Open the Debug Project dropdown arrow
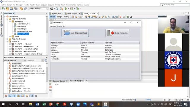This screenshot has height=107, width=190. click(x=74, y=9)
